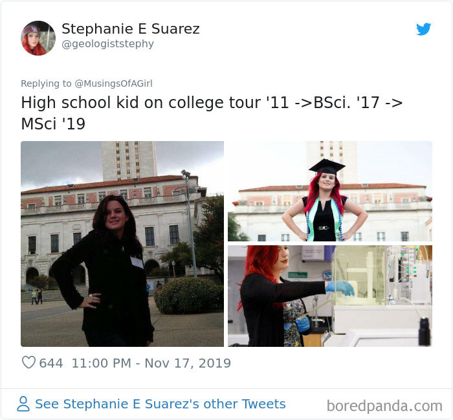Like the tweet with heart icon

pos(28,362)
